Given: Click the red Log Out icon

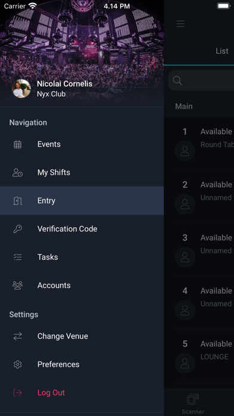Looking at the screenshot, I should coord(17,393).
